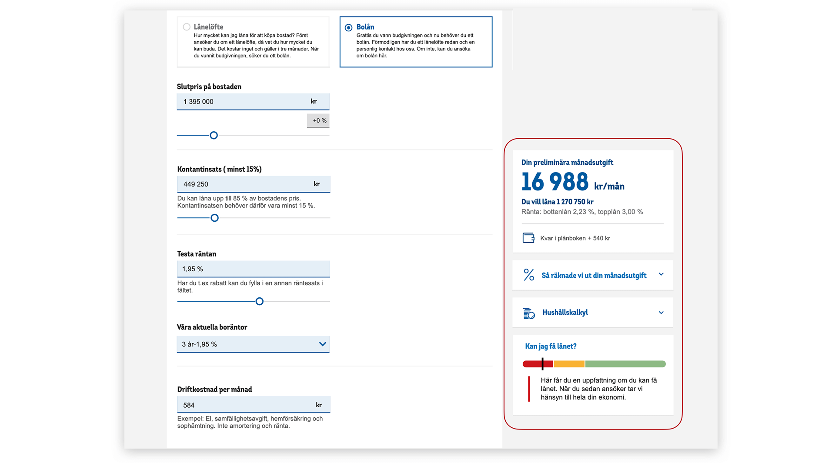Click the dropdown arrow next to 3 år-1,95 %

tap(322, 344)
